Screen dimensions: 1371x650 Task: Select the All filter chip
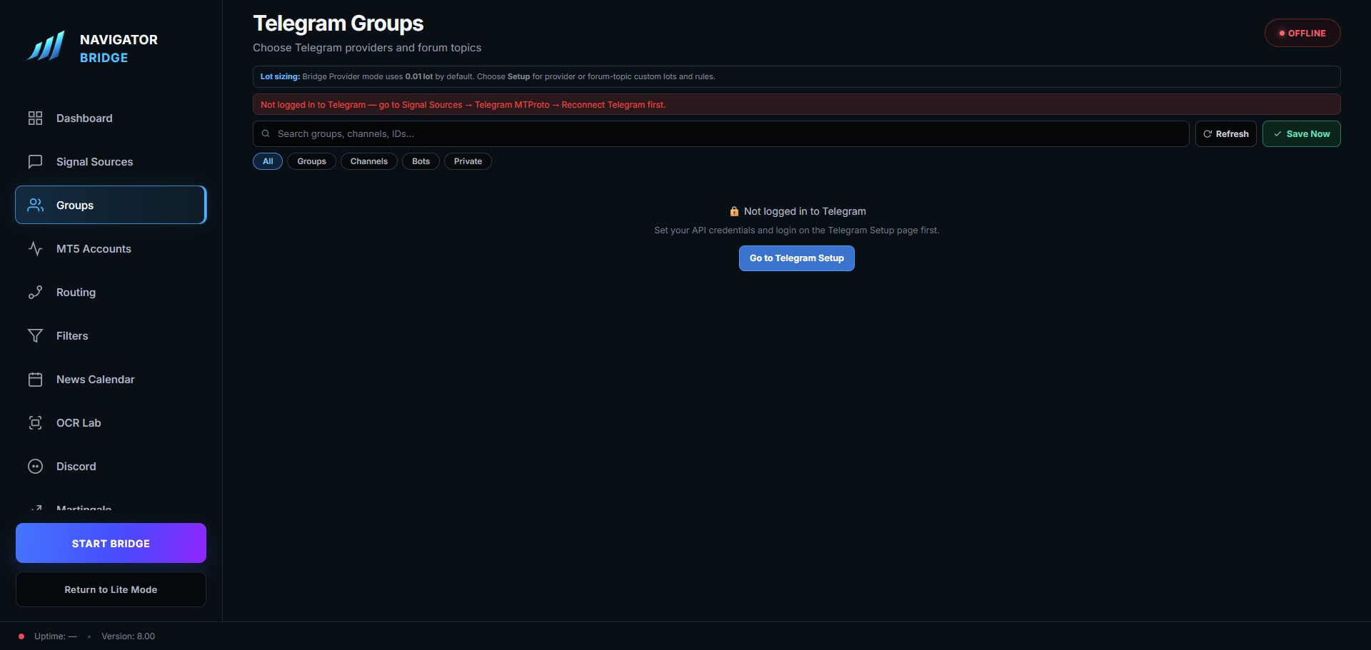click(x=268, y=161)
